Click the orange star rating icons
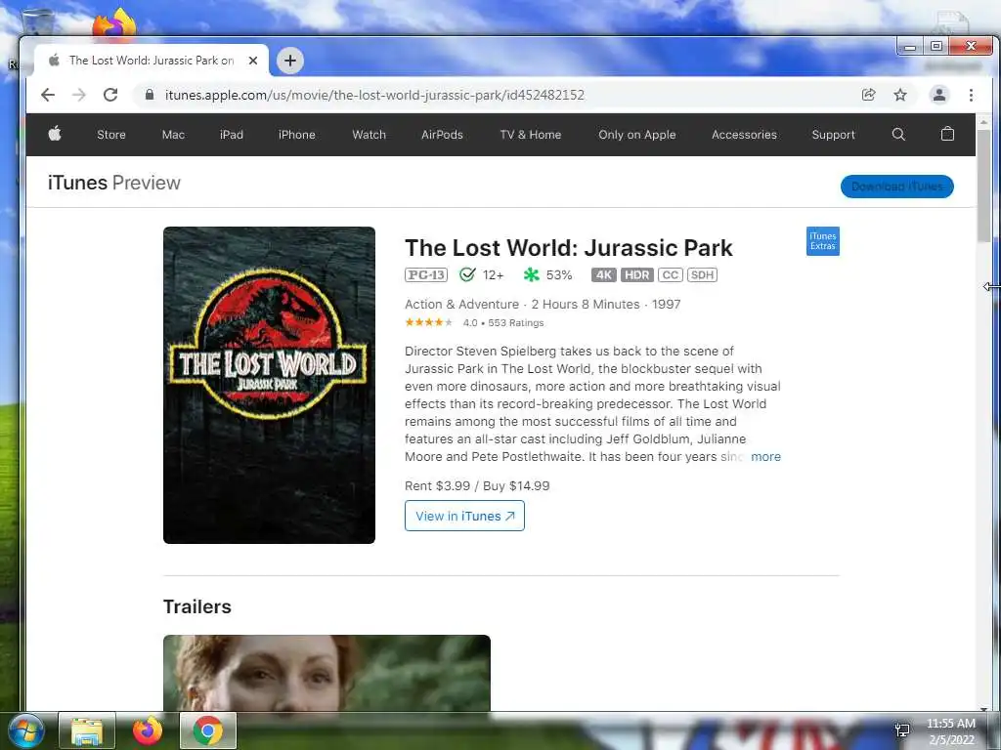1001x750 pixels. (x=428, y=322)
